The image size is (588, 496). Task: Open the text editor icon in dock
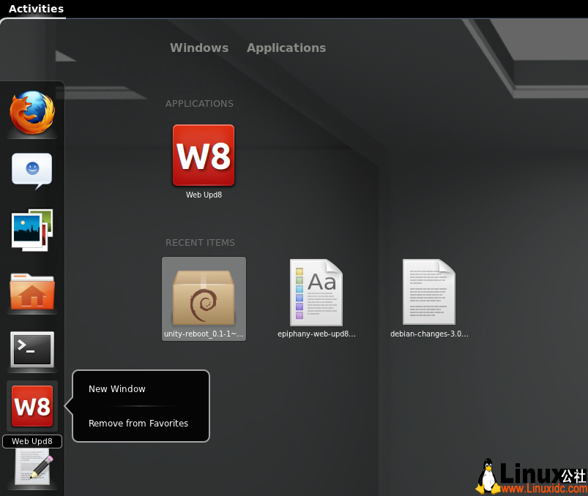pos(32,467)
